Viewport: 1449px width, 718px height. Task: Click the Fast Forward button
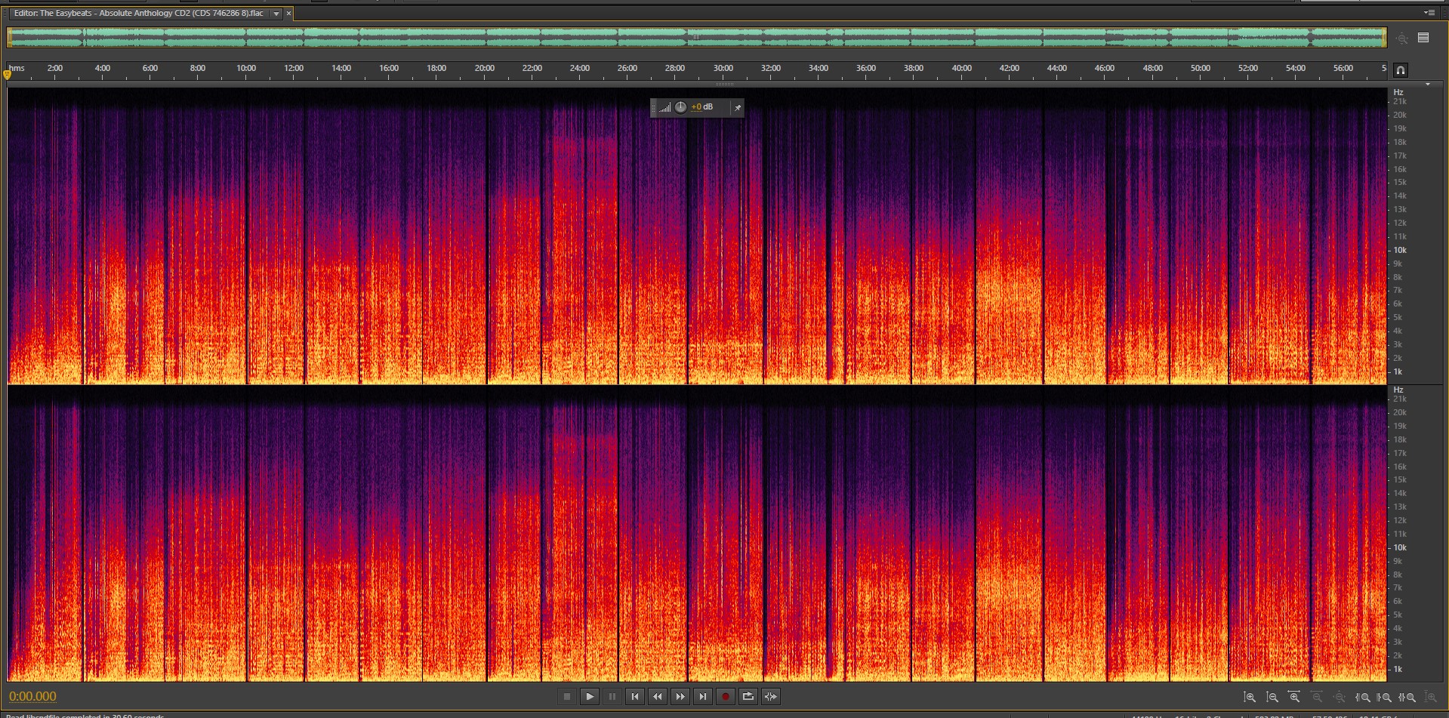(x=680, y=697)
